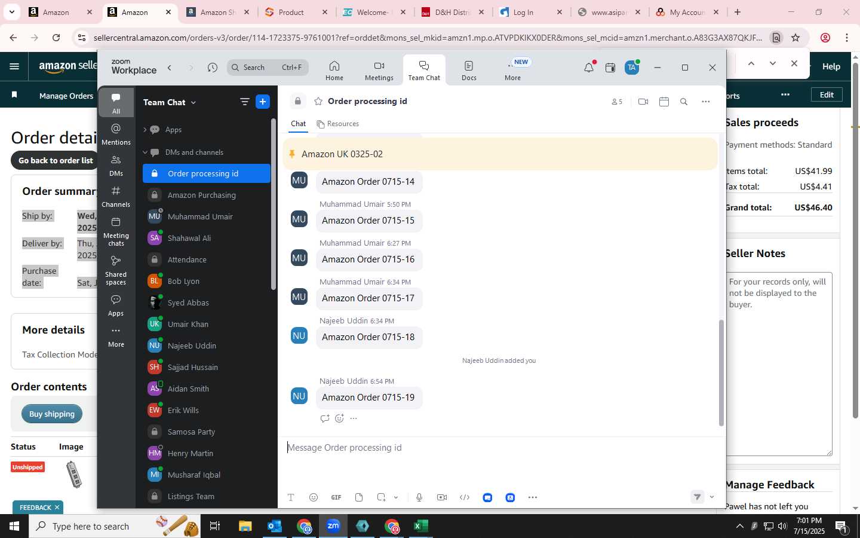The width and height of the screenshot is (860, 538).
Task: Open Listings Team channel
Action: pos(207,496)
